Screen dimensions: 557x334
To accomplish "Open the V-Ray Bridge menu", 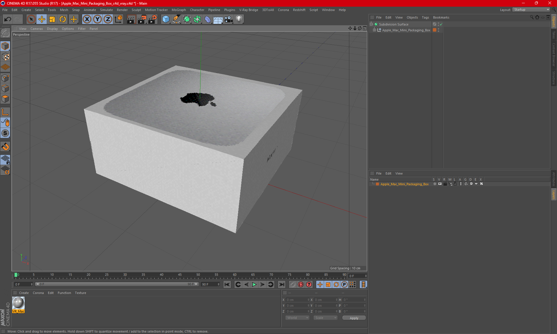I will coord(249,10).
